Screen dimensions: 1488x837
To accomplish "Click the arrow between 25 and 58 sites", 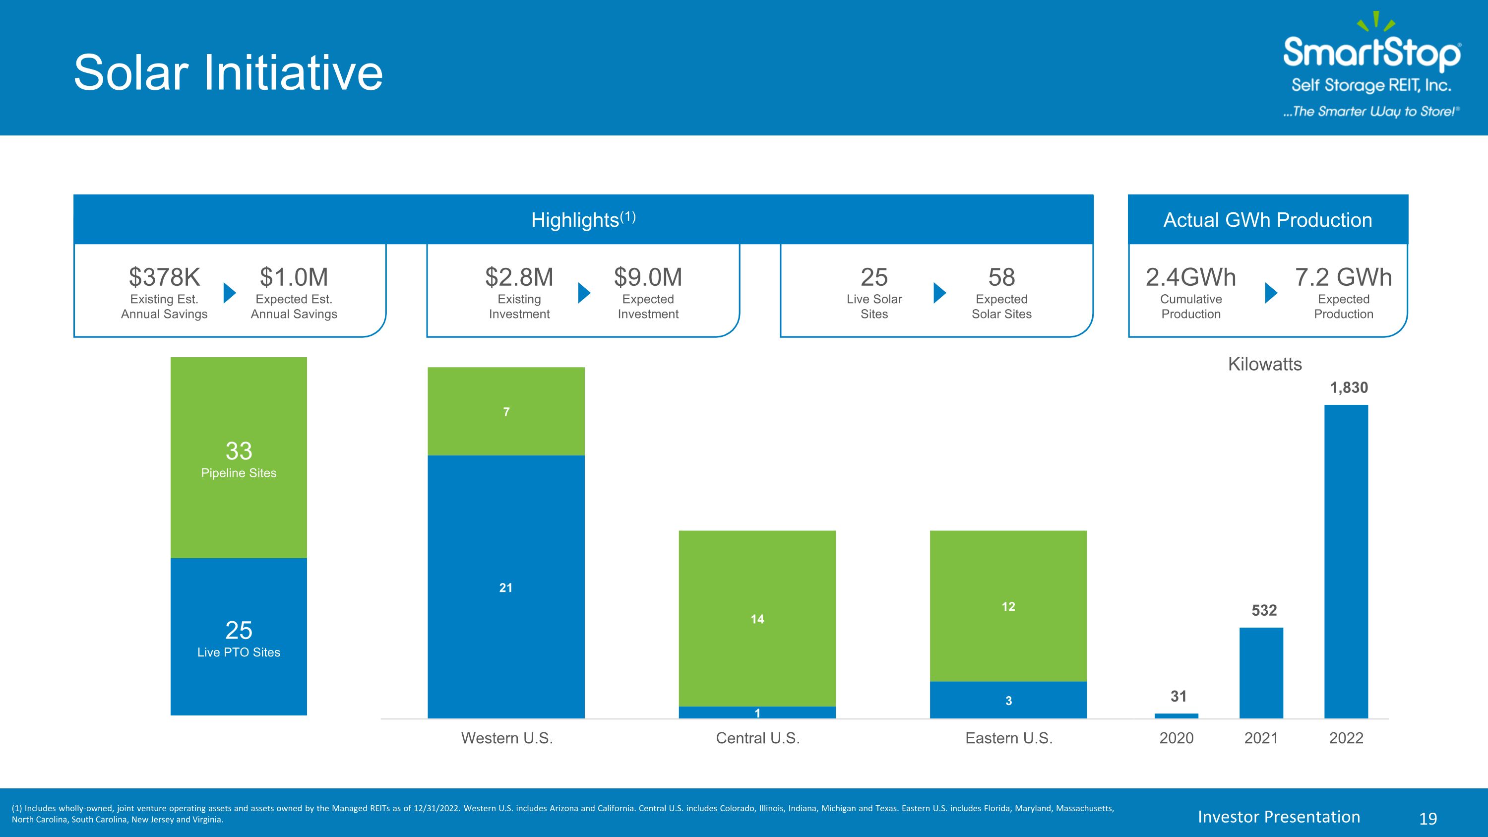I will [x=940, y=293].
